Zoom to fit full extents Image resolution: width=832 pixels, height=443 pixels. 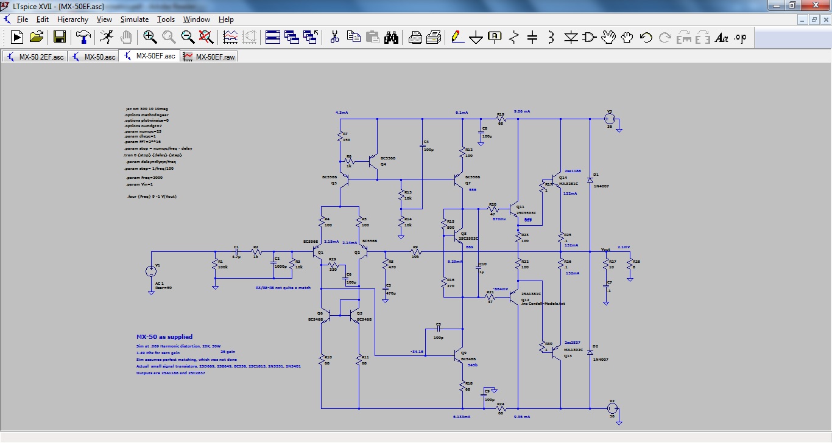click(206, 37)
